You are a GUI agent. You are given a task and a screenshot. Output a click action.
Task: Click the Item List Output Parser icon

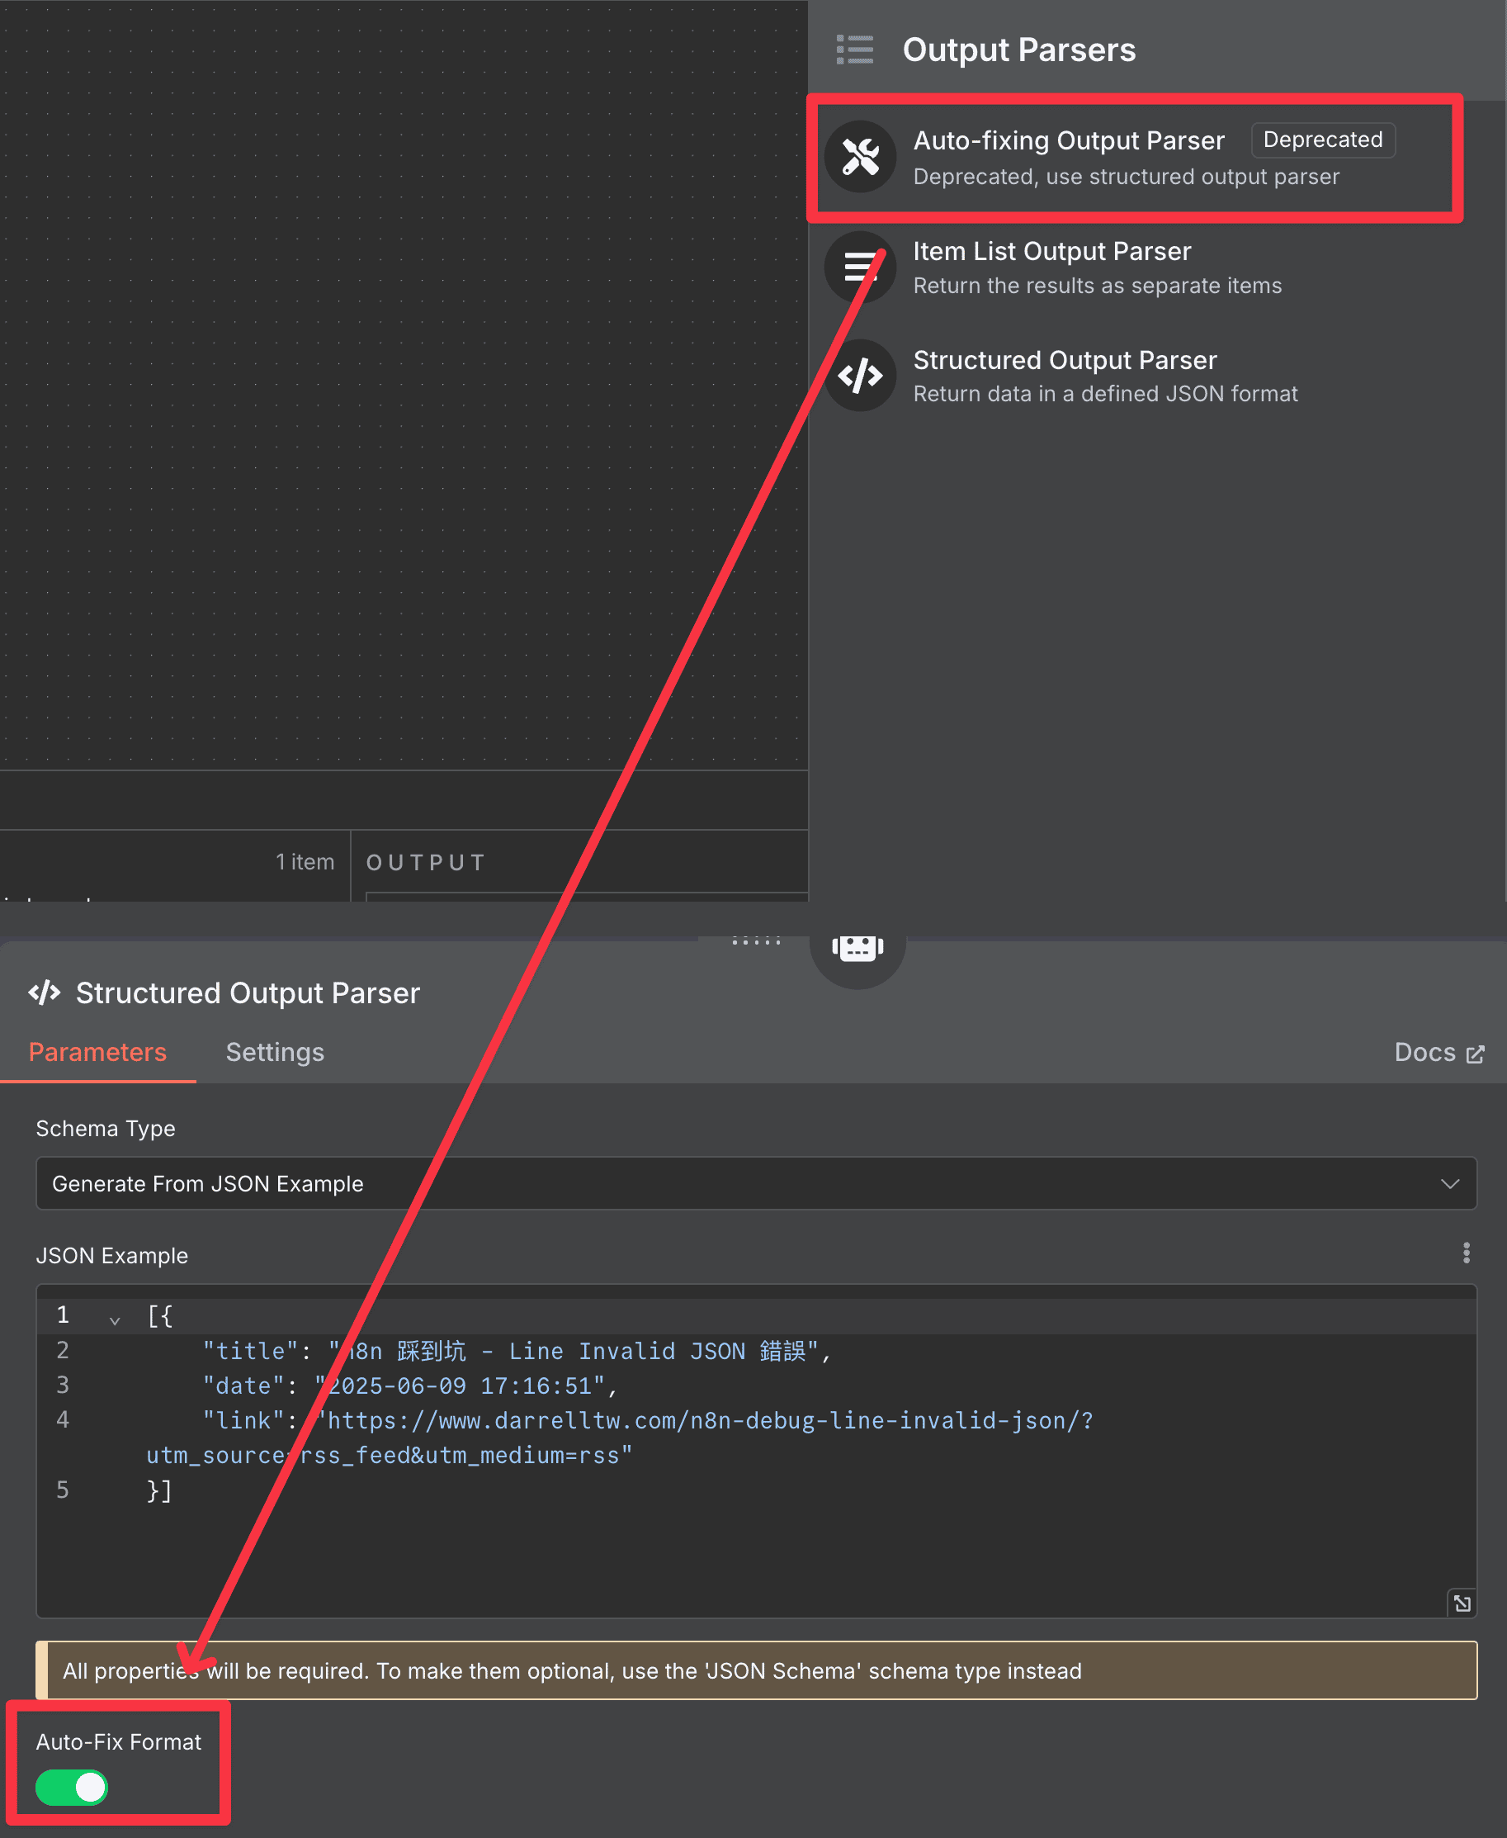[x=860, y=267]
